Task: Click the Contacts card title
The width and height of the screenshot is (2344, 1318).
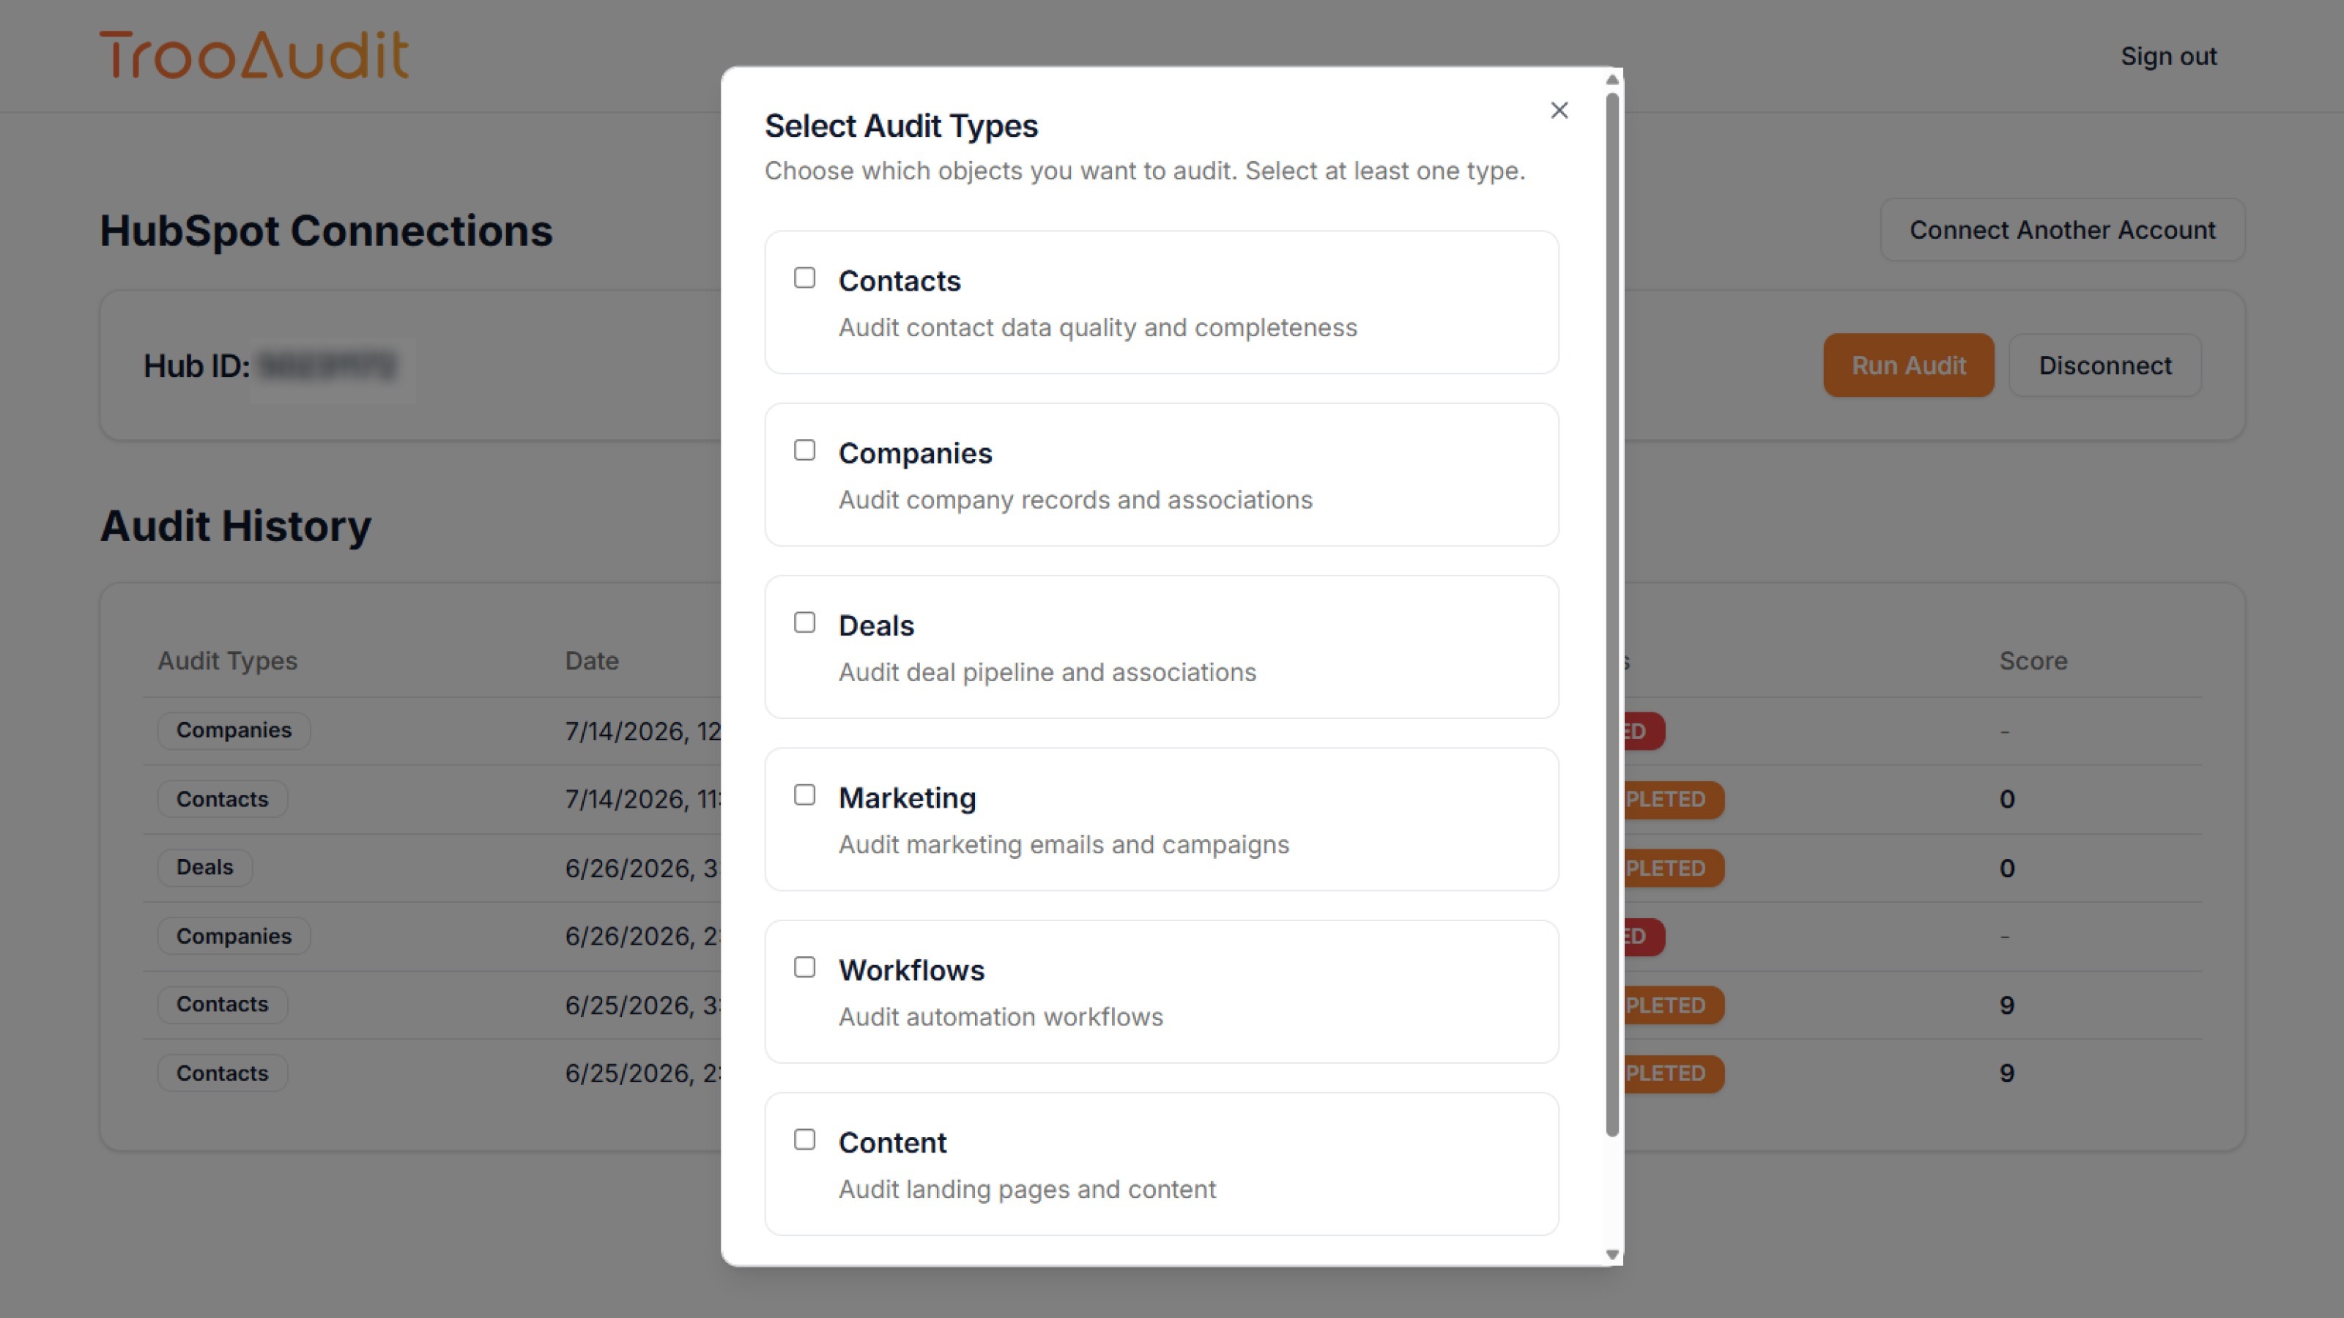Action: point(899,281)
